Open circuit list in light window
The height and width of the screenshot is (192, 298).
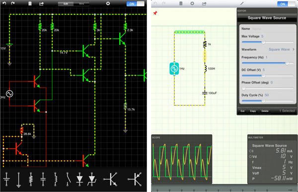pos(181,3)
